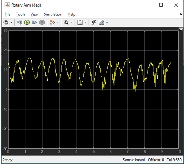Viewport: 185px width, 164px height.
Task: Click the Highlight Simulink Block icon
Action: pos(52,22)
